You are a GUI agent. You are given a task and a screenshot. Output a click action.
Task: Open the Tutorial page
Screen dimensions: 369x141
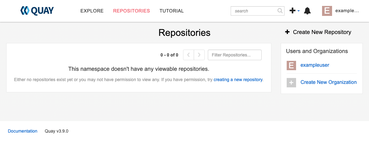(x=172, y=11)
